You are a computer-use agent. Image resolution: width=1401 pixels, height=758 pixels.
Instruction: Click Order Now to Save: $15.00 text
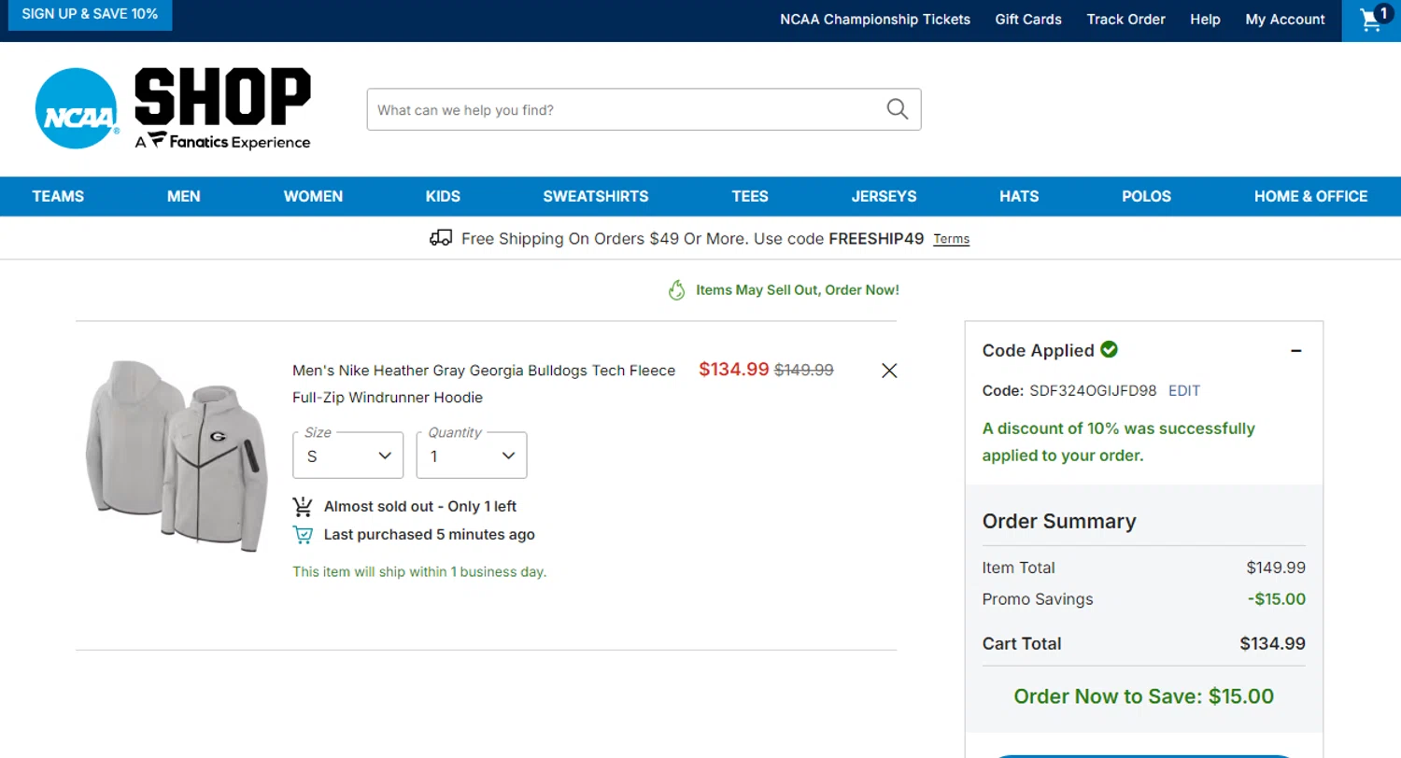pos(1143,696)
